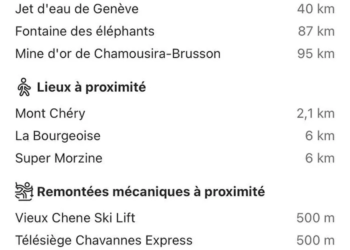Click the 500 m distance for Vieux Chene

pos(315,218)
